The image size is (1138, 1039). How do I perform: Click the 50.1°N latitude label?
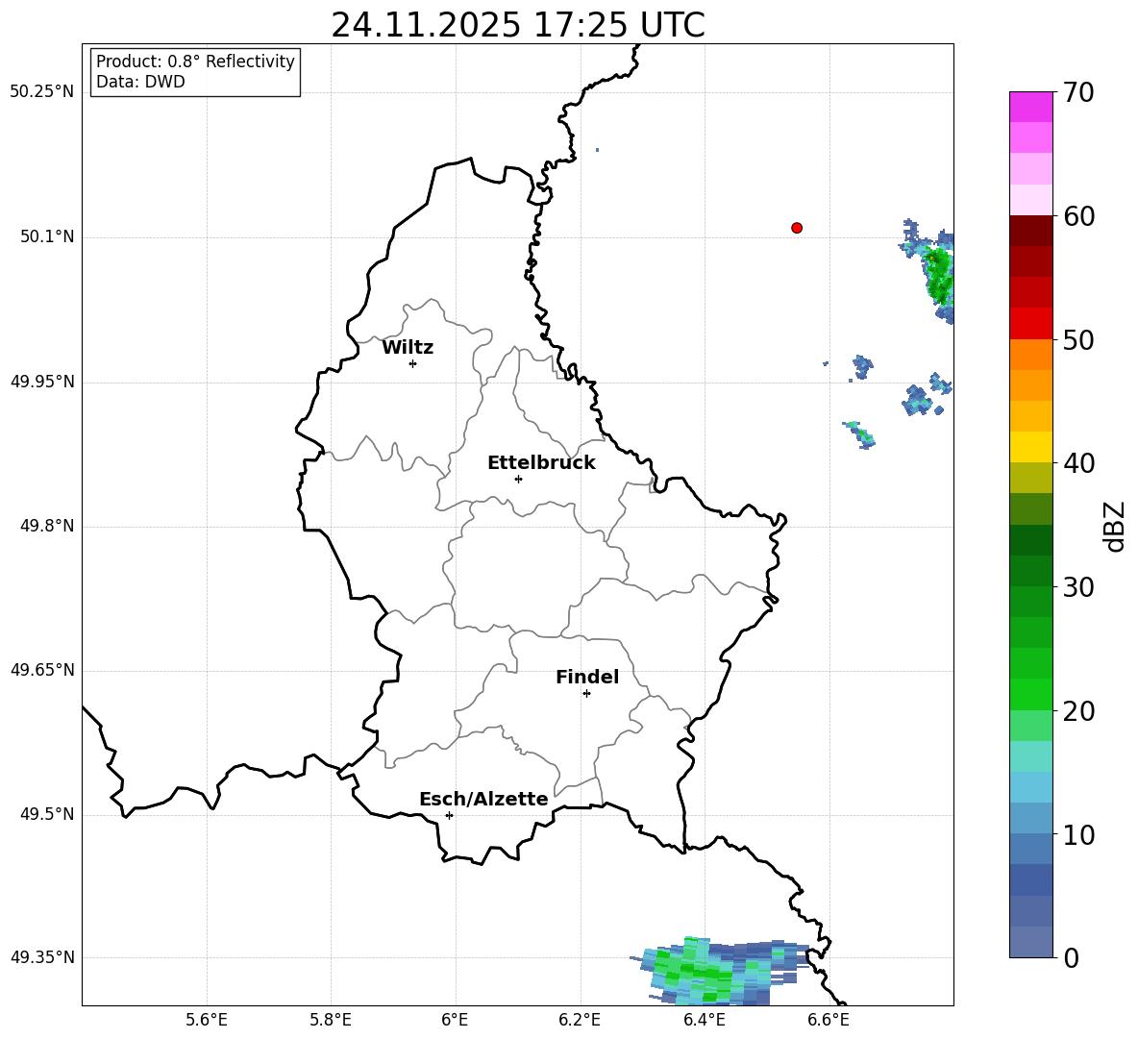(47, 236)
